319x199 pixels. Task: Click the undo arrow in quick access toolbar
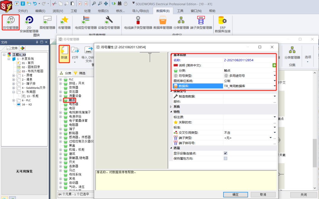35,4
